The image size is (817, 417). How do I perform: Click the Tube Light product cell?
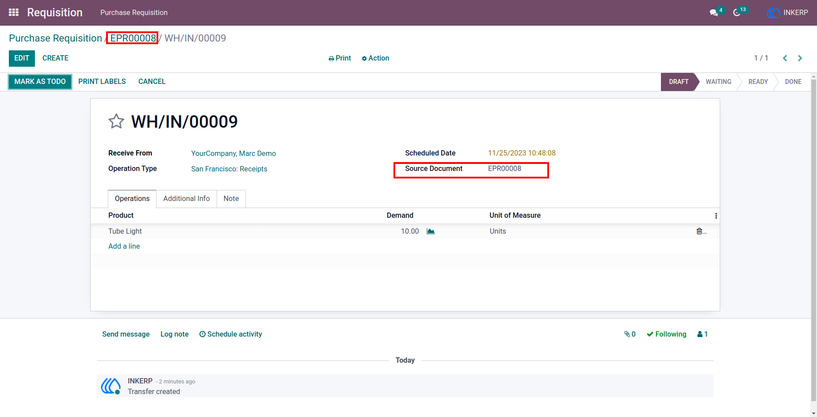tap(125, 231)
